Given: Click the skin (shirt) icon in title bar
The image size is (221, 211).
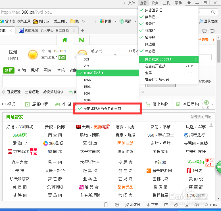Looking at the screenshot, I should 189,3.
